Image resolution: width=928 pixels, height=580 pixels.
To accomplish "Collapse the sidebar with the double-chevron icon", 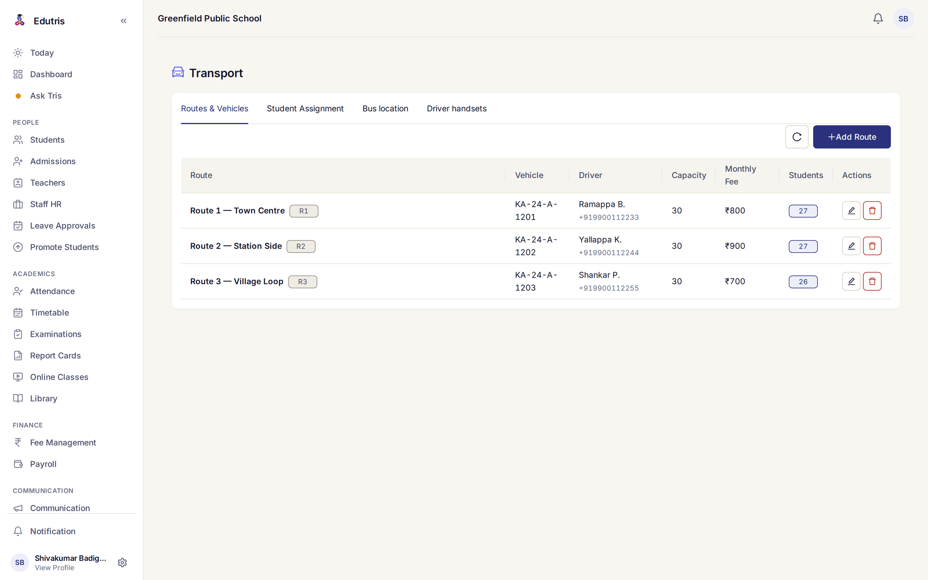I will click(123, 21).
